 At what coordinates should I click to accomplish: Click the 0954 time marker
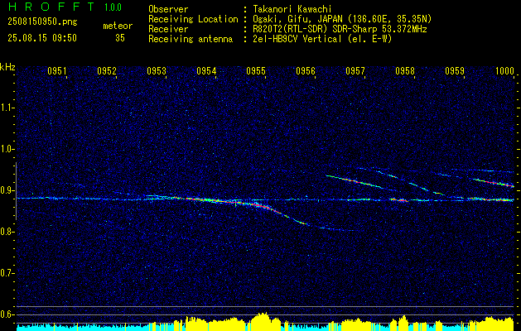pyautogui.click(x=206, y=71)
